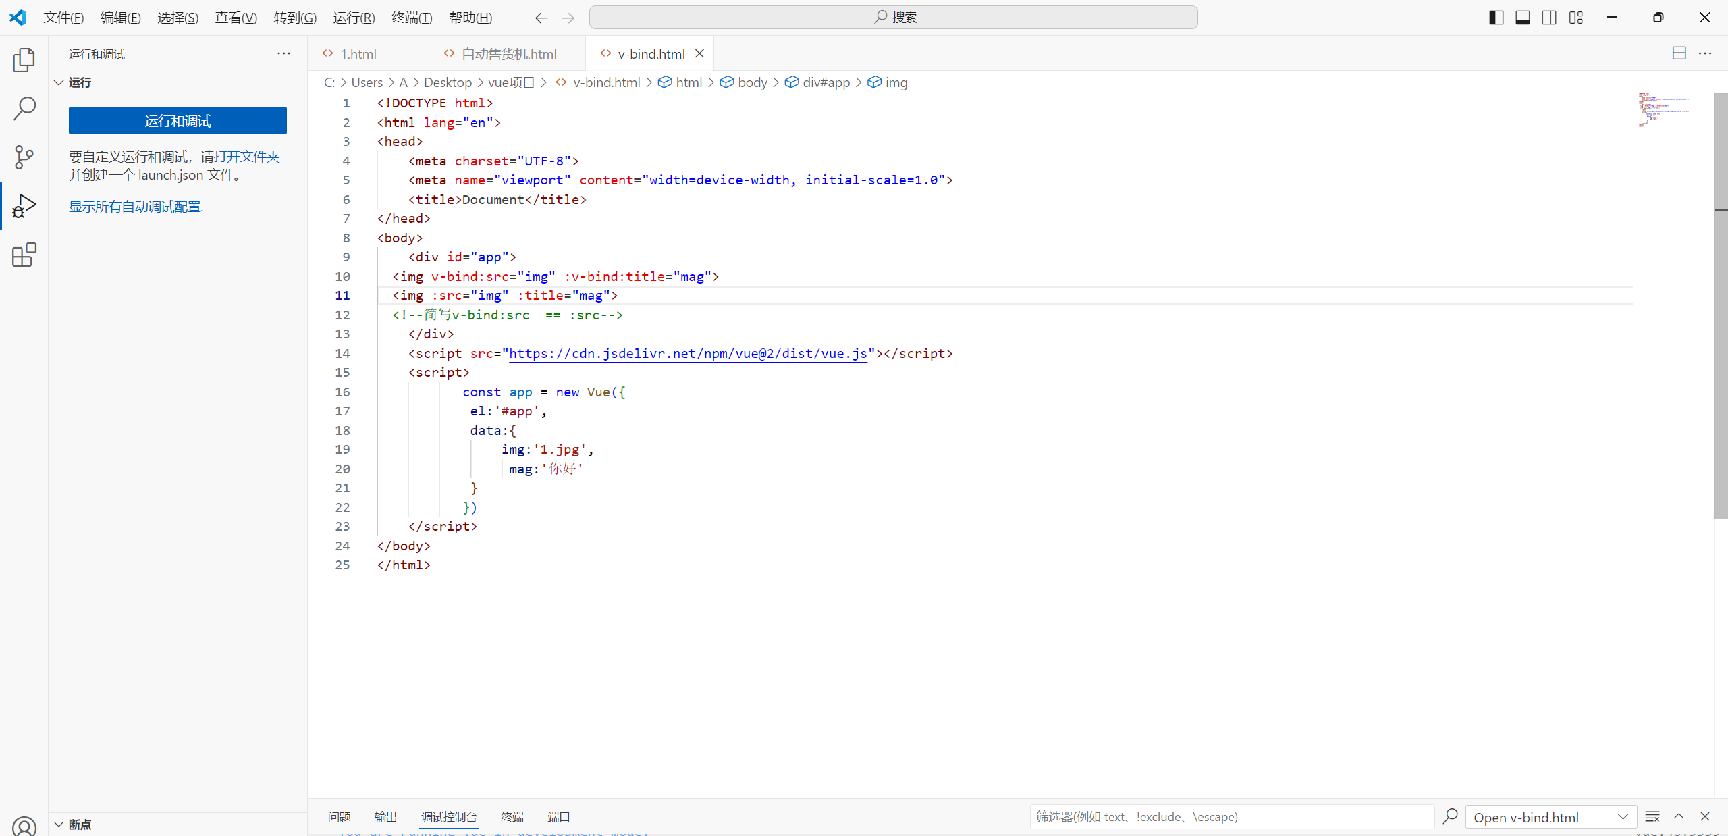This screenshot has width=1728, height=836.
Task: Switch to the 自动售货机.html tab
Action: [508, 54]
